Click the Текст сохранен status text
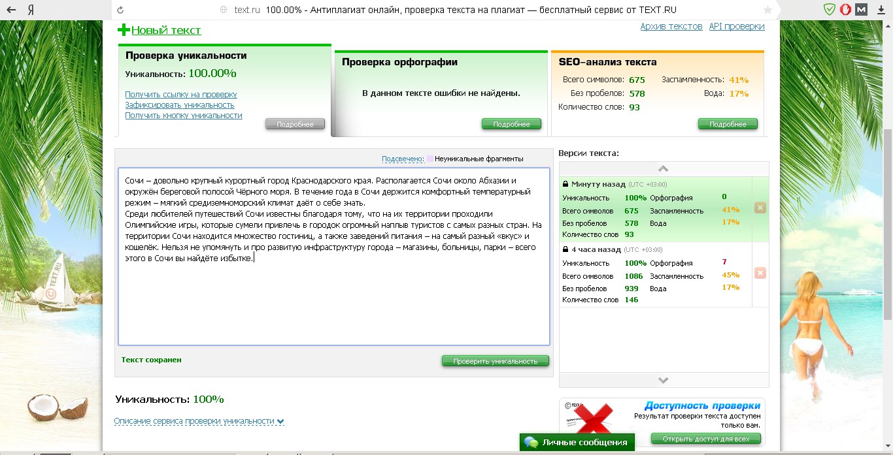 click(x=152, y=360)
